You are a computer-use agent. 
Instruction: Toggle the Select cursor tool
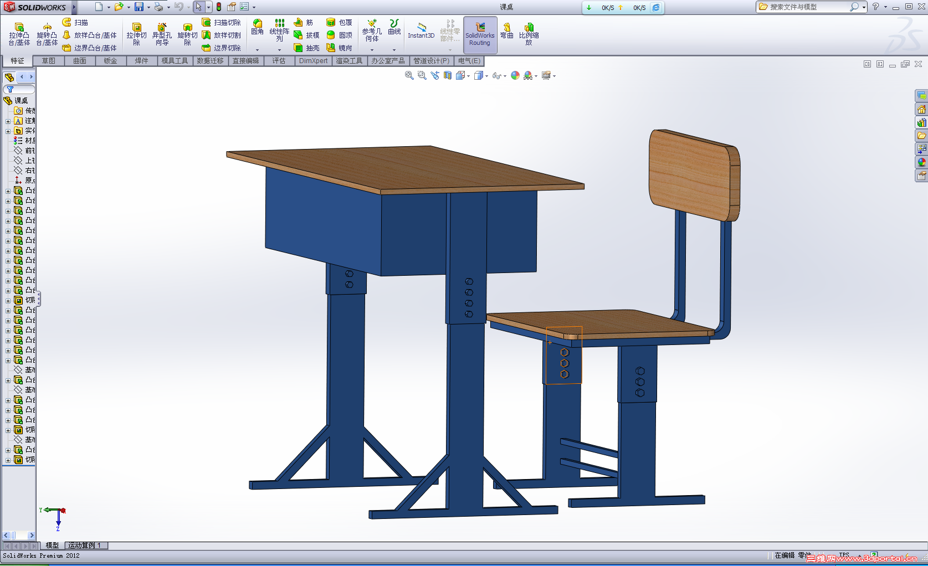click(198, 7)
